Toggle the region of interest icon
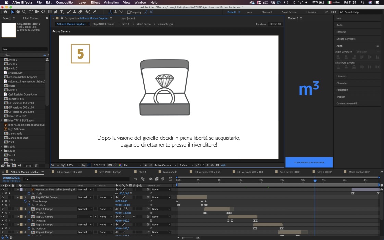 click(x=145, y=165)
